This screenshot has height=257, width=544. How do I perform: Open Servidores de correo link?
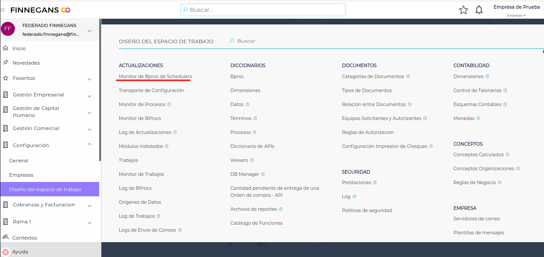click(x=477, y=219)
